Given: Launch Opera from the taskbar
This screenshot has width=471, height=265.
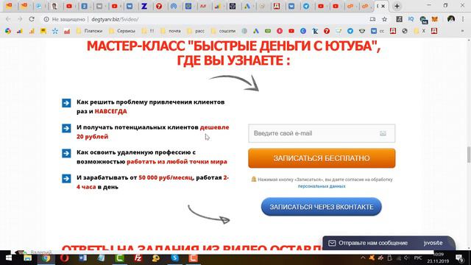Looking at the screenshot, I should pos(64,258).
